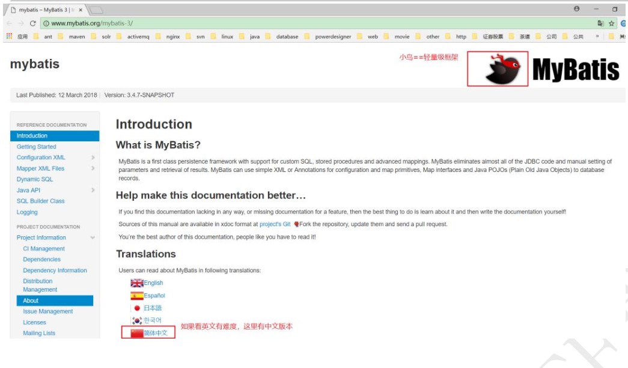
Task: Click the mybatis site title
Action: click(x=35, y=64)
